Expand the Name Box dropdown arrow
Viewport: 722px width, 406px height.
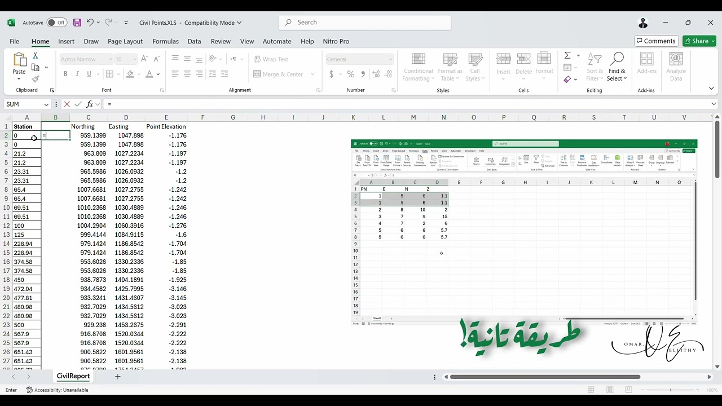(x=45, y=104)
